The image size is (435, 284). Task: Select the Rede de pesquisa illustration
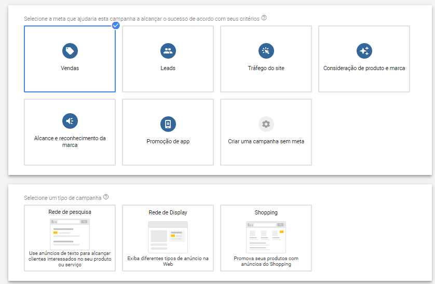click(70, 234)
